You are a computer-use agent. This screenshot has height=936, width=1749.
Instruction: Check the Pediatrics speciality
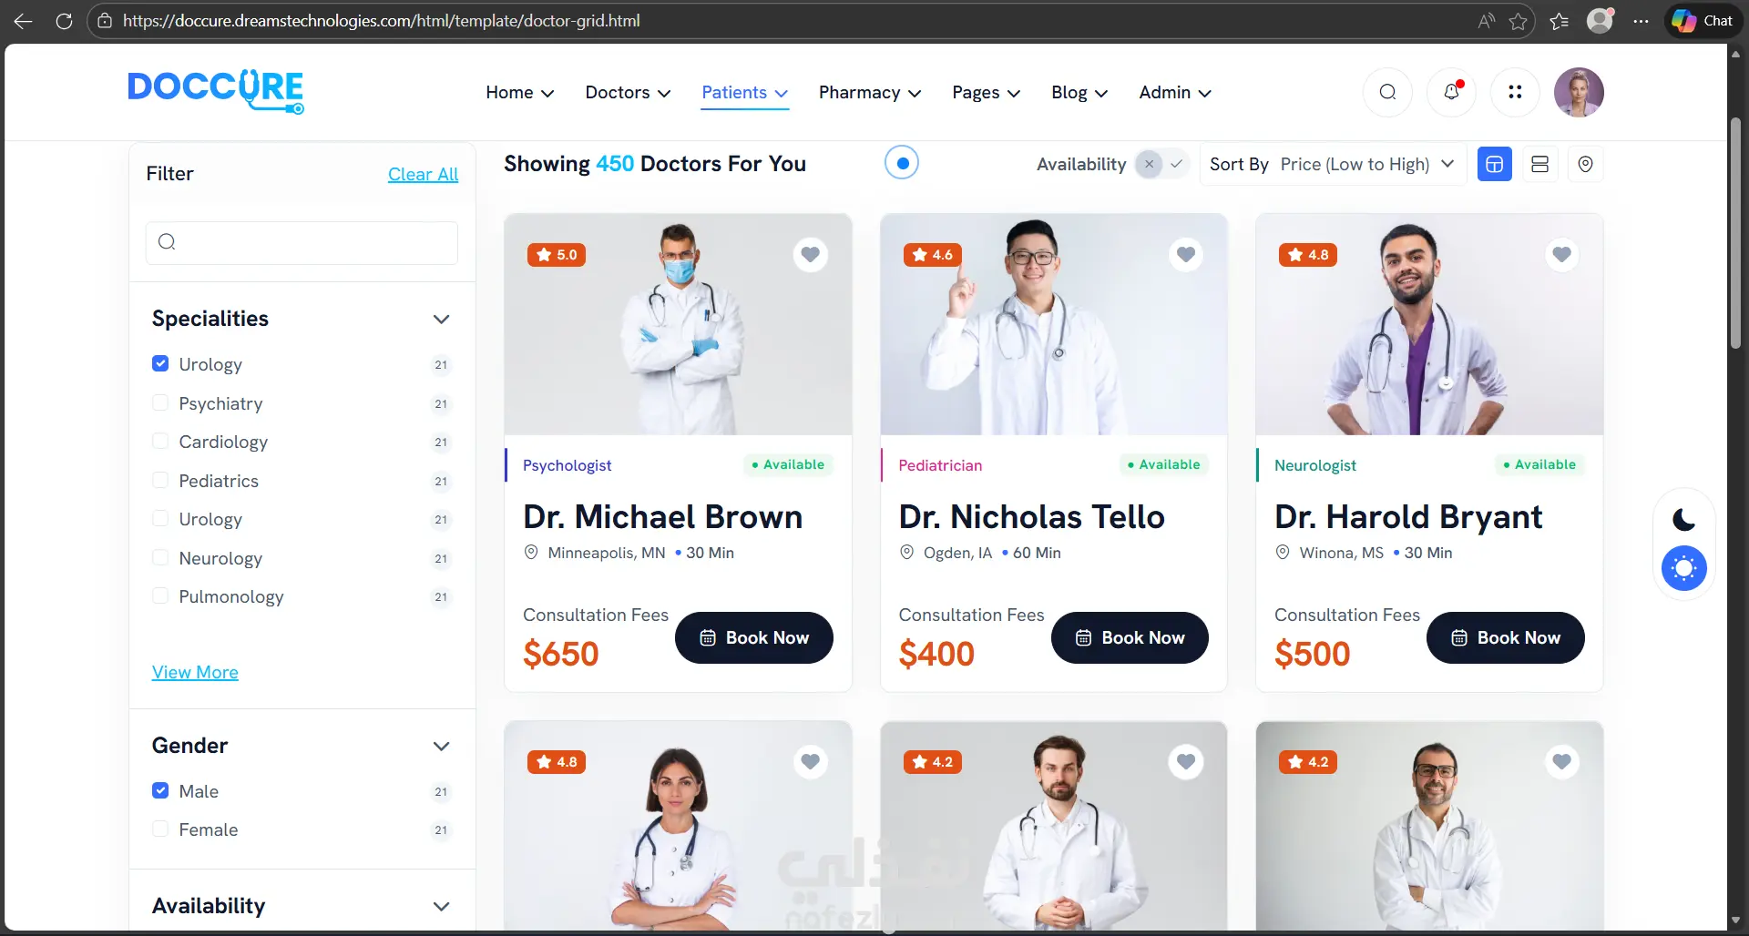point(160,480)
